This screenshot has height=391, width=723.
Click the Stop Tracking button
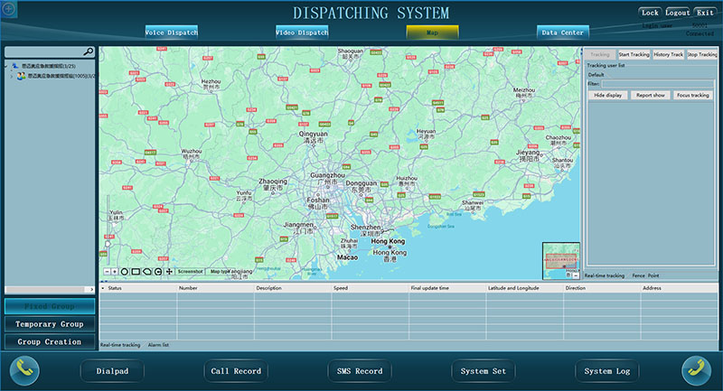[702, 54]
